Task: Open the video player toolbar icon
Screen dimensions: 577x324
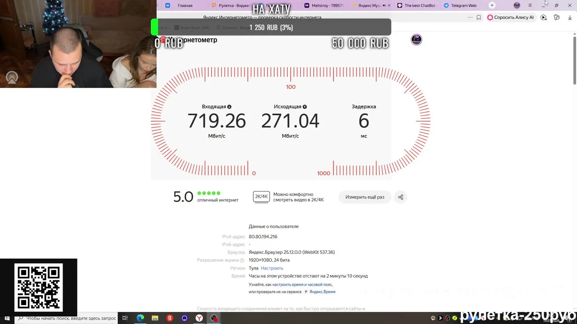Action: (544, 18)
